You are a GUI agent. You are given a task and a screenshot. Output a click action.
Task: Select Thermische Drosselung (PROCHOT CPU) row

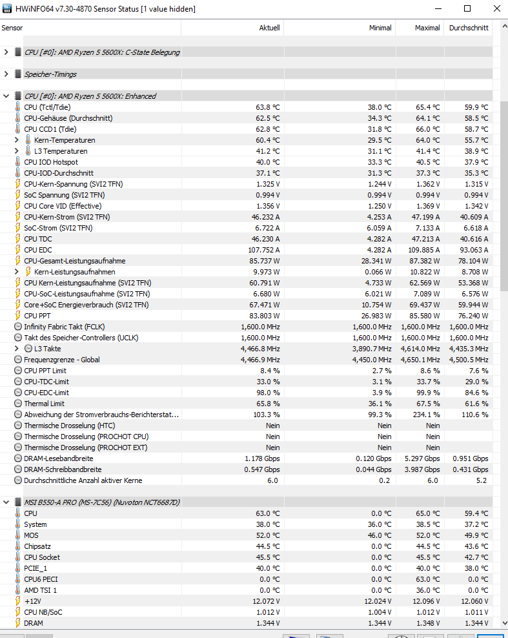(x=247, y=437)
